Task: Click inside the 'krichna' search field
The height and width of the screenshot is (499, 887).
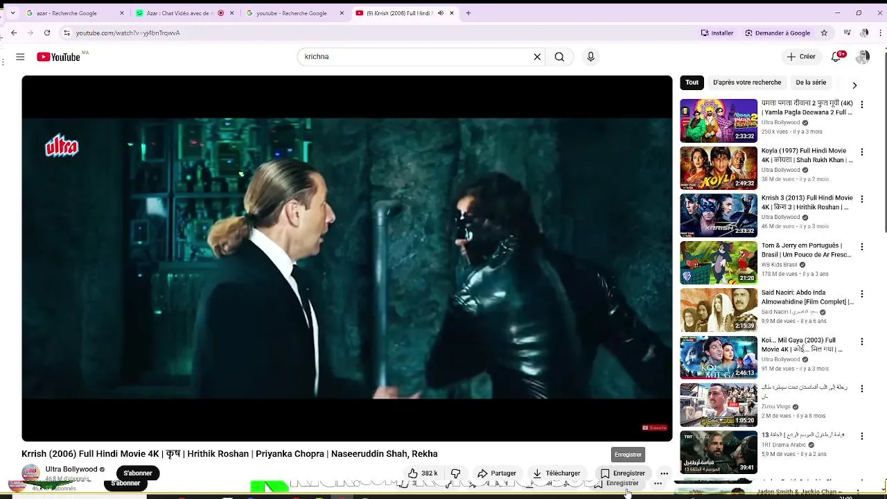Action: point(416,57)
